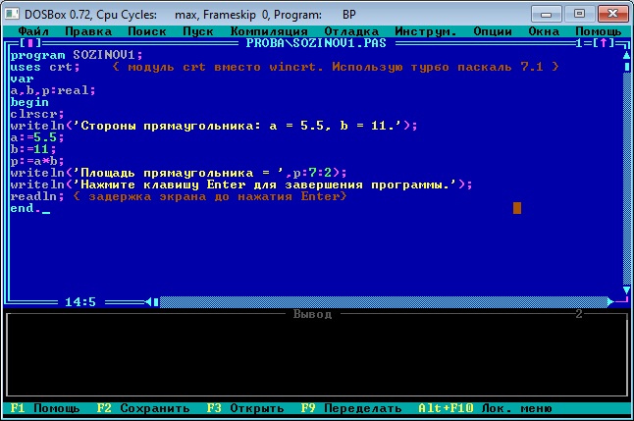Click the writeln 'Стороны прямоугольника' line

pos(214,126)
